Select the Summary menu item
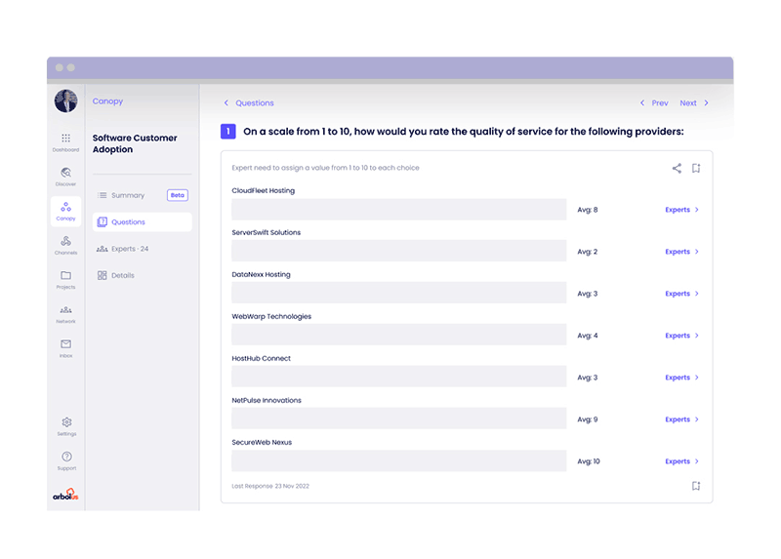781x559 pixels. 128,195
